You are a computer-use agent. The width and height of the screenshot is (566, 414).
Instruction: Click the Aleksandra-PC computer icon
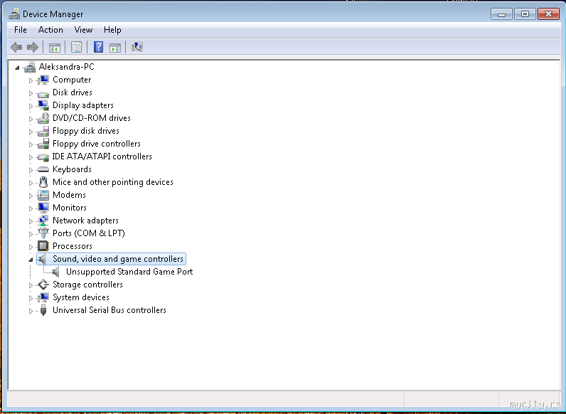coord(30,67)
